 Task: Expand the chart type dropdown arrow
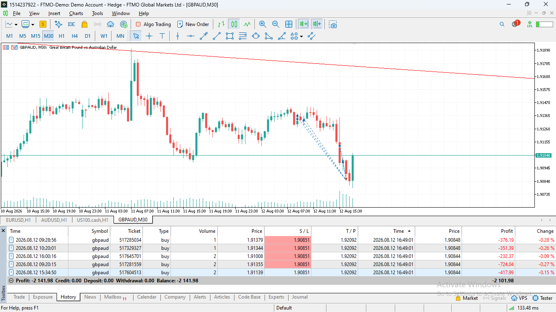point(16,24)
